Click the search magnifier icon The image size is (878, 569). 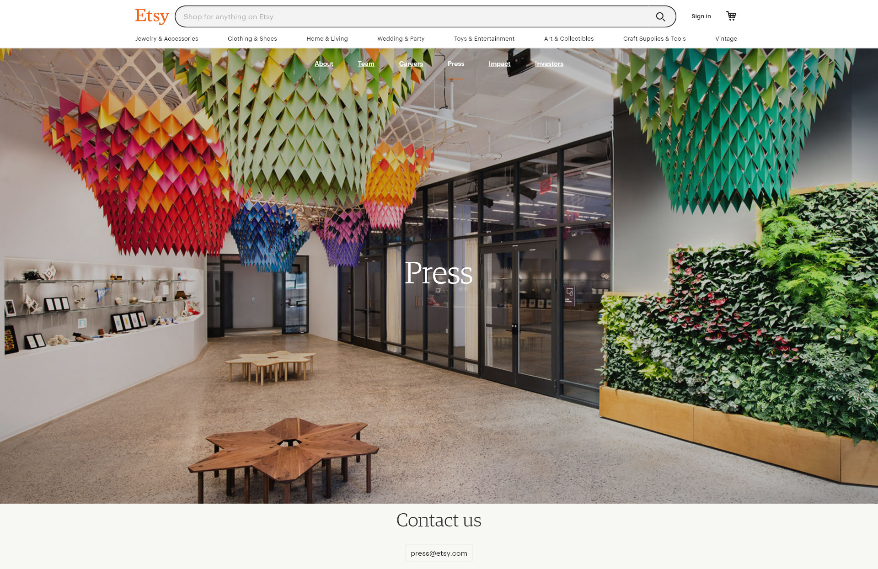click(660, 17)
